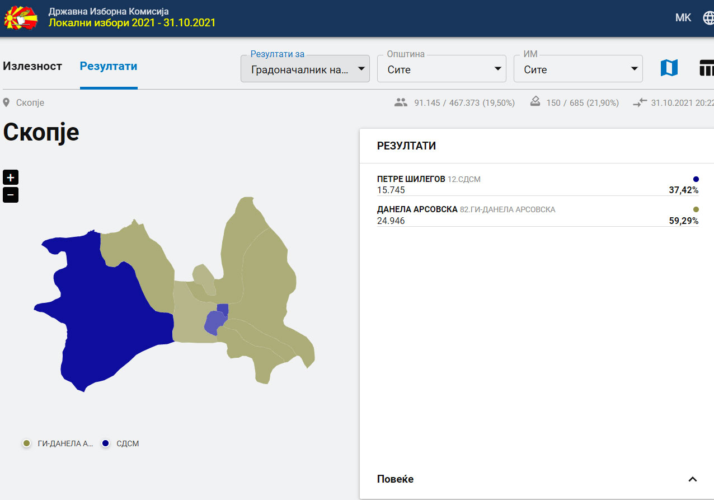Screen dimensions: 714x500
Task: Collapse the Повеќе section chevron
Action: click(x=692, y=479)
